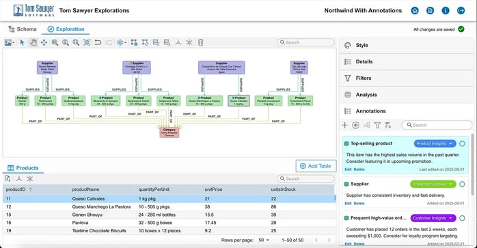This screenshot has height=248, width=477.
Task: Click the Add Table button
Action: pos(316,166)
